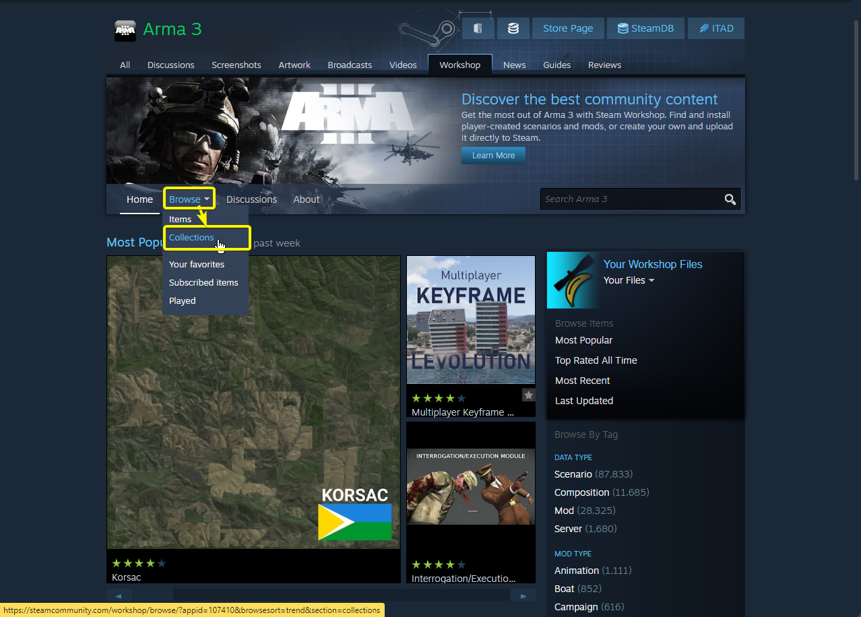Viewport: 861px width, 617px height.
Task: Open the Interrogation/Execution Module thumbnail
Action: pos(471,486)
